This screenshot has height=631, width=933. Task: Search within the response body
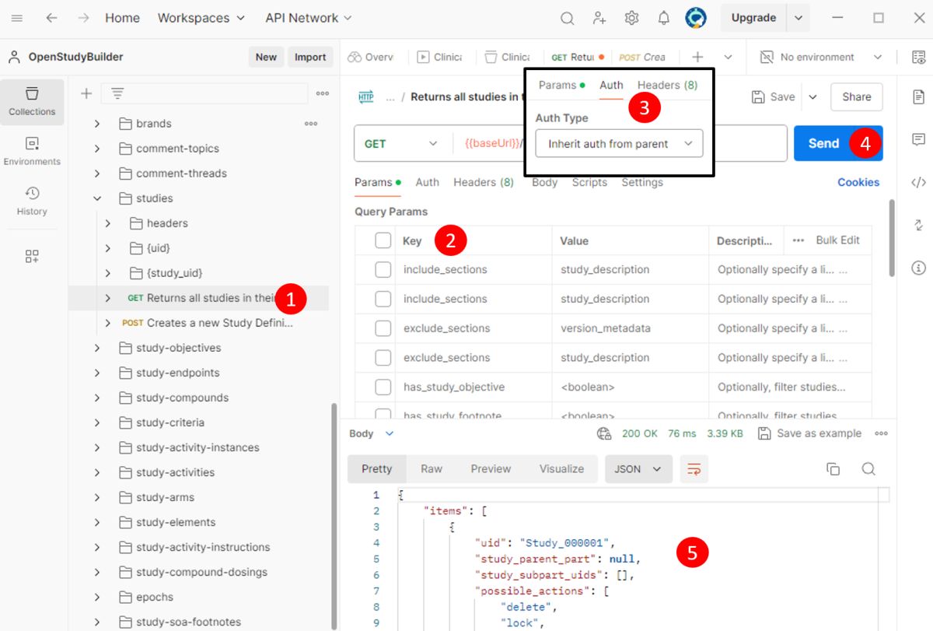pyautogui.click(x=868, y=468)
